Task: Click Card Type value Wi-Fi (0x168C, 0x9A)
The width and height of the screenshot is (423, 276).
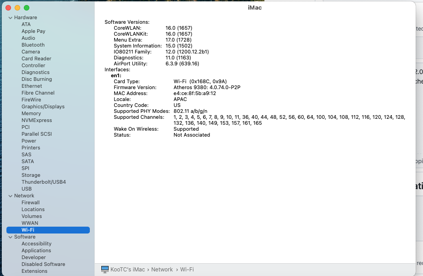Action: pos(200,81)
